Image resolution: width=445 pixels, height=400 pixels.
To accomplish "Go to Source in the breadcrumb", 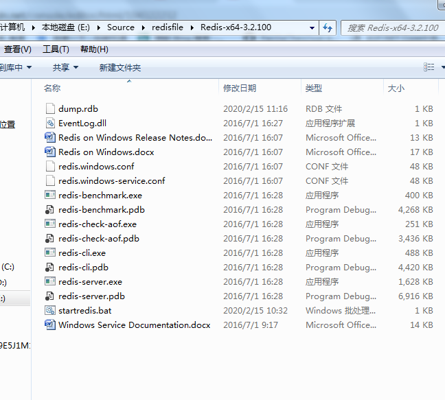I will point(121,27).
